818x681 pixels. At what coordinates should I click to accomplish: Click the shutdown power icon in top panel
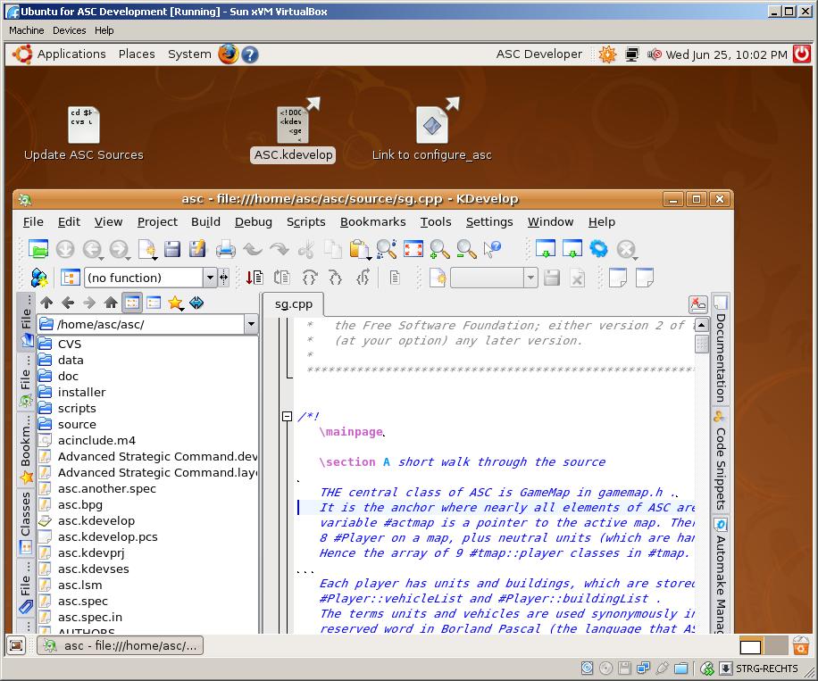coord(801,54)
